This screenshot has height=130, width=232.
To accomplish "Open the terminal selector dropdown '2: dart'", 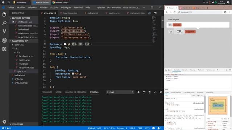I will click(x=120, y=92).
